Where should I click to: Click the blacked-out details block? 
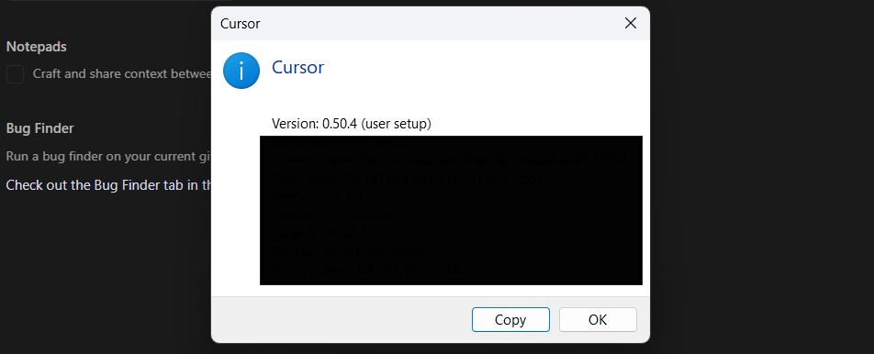451,210
